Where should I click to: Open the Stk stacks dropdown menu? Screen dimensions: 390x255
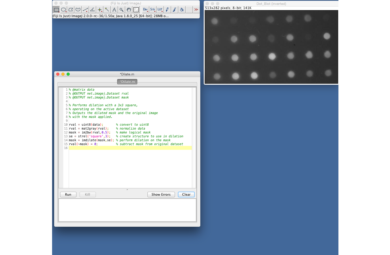[153, 10]
